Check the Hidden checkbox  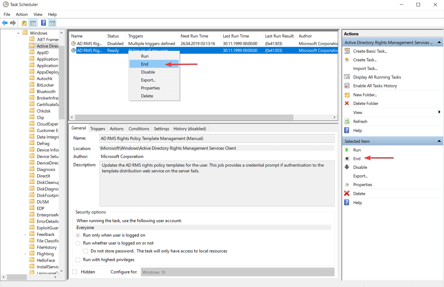(75, 271)
